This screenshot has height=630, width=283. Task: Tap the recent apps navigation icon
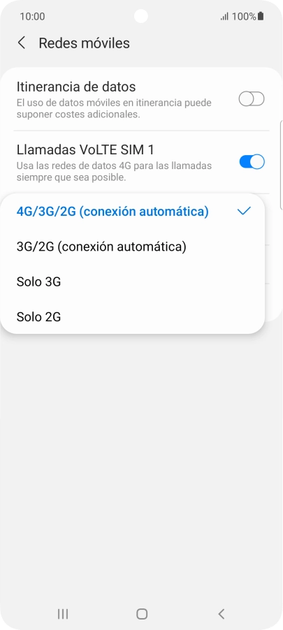click(x=62, y=613)
